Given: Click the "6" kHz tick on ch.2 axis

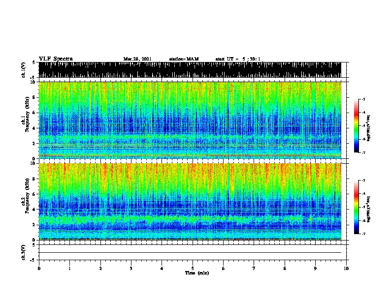Looking at the screenshot, I should click(34, 194).
